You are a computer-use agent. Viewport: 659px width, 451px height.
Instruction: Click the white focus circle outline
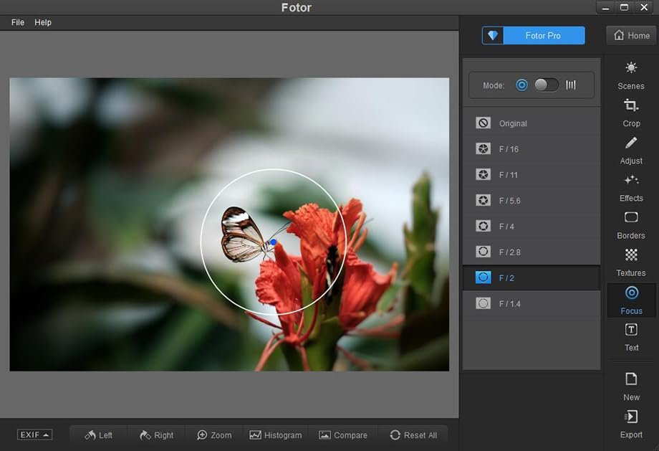point(273,169)
